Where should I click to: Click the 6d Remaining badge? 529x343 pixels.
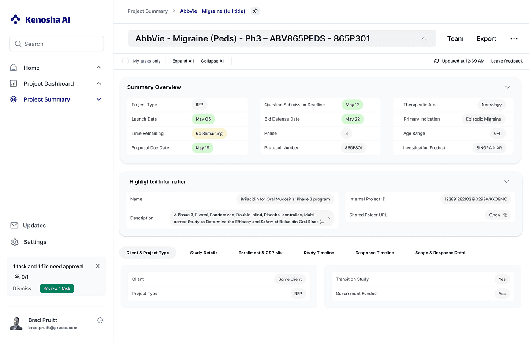click(209, 133)
